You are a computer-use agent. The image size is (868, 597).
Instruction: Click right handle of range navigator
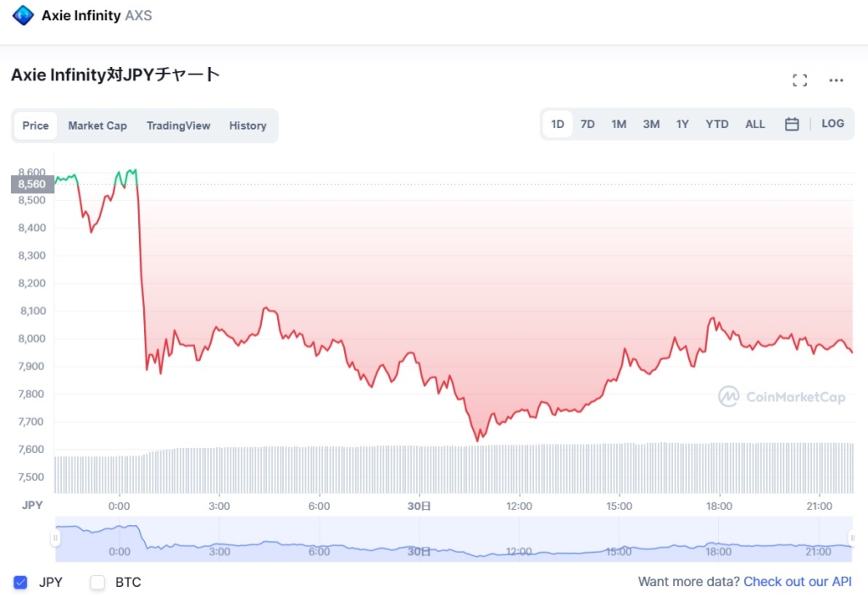coord(852,538)
